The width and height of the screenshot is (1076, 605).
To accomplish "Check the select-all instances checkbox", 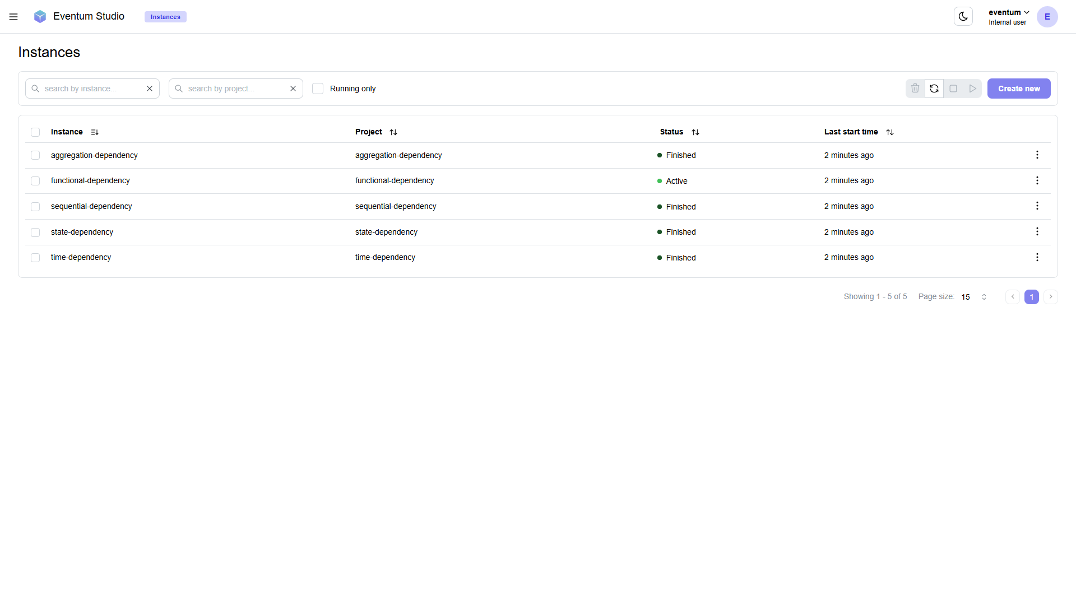I will [35, 132].
